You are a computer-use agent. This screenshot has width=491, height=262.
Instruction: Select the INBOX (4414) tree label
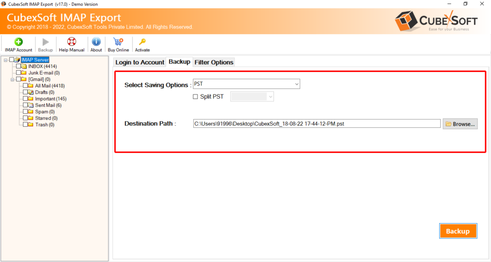[x=43, y=66]
